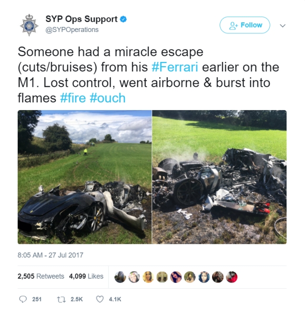The image size is (305, 312).
Task: Open the left photo of wrecked Ferrari front
Action: 85,177
